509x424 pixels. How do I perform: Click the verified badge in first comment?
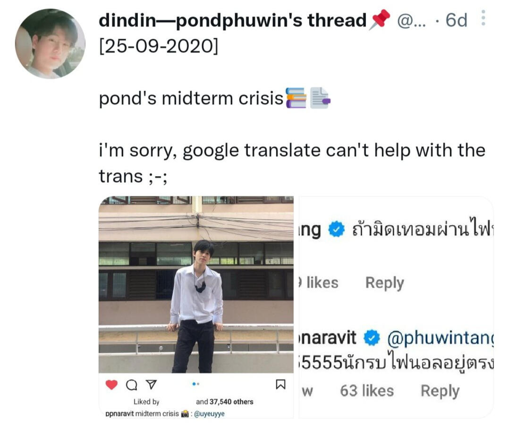[x=336, y=230]
